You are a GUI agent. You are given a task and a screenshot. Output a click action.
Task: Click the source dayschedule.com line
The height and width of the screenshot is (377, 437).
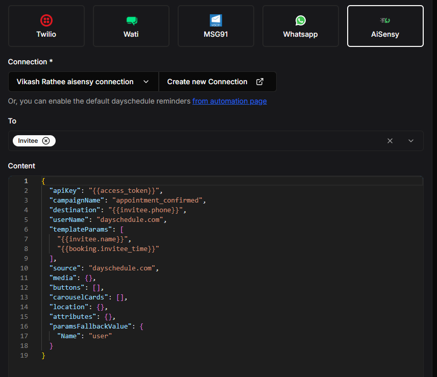coord(104,268)
